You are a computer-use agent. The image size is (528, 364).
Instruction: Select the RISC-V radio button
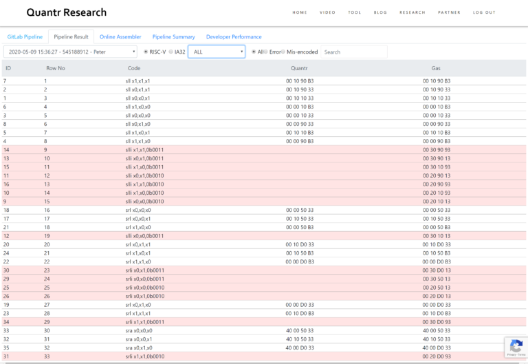(146, 52)
